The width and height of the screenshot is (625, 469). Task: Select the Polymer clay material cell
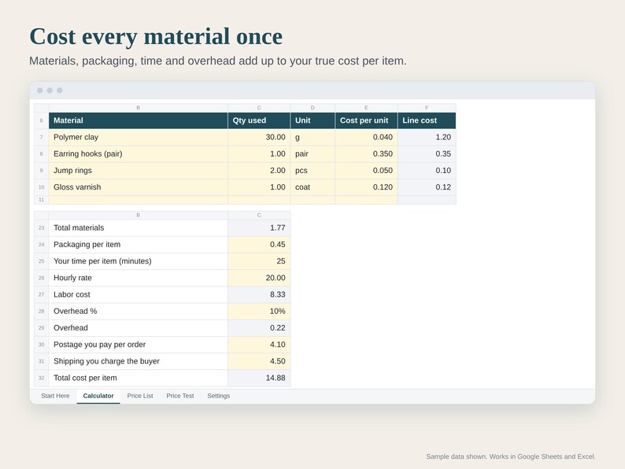click(138, 137)
